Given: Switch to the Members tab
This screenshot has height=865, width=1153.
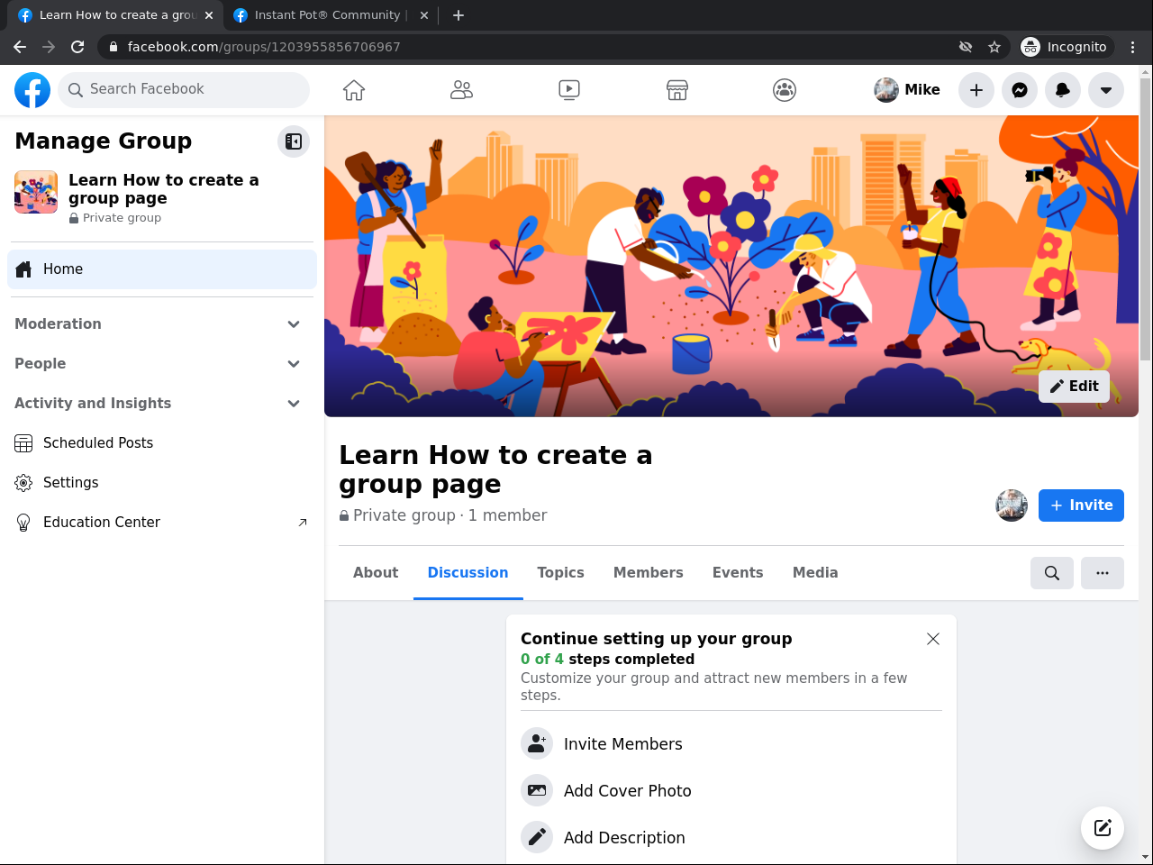Looking at the screenshot, I should tap(649, 573).
